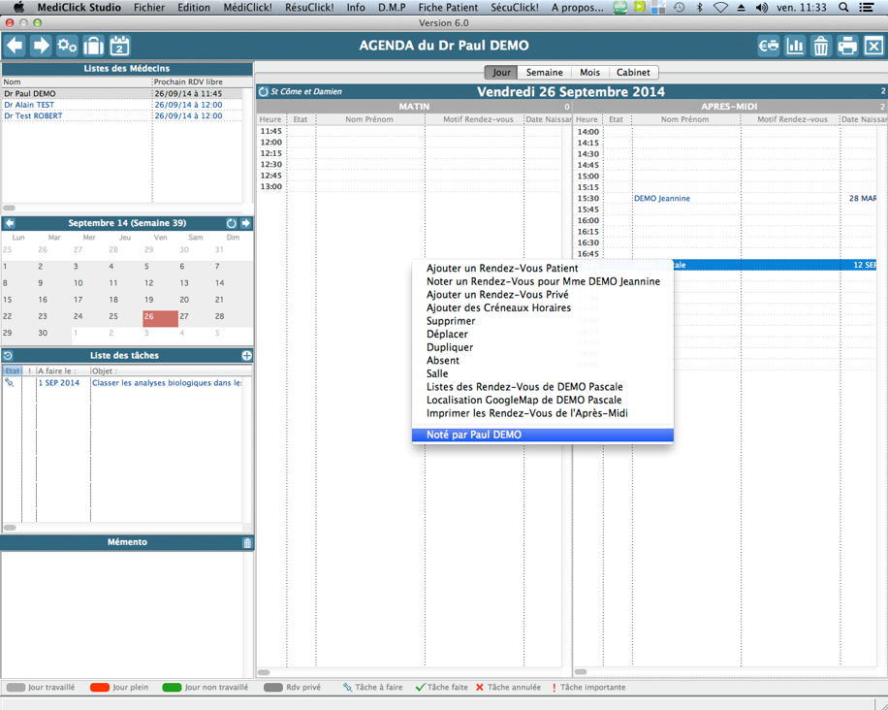Open the bar chart statistics icon
Screen dimensions: 888x710
[x=795, y=46]
